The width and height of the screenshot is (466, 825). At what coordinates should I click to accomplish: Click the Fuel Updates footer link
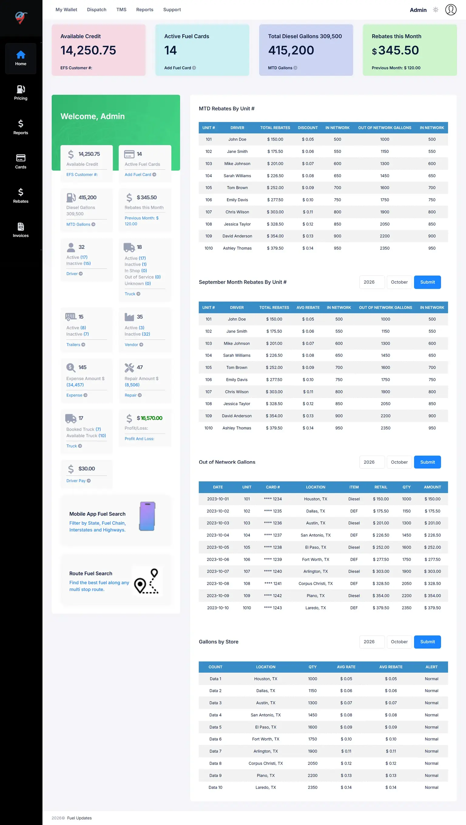coord(79,818)
